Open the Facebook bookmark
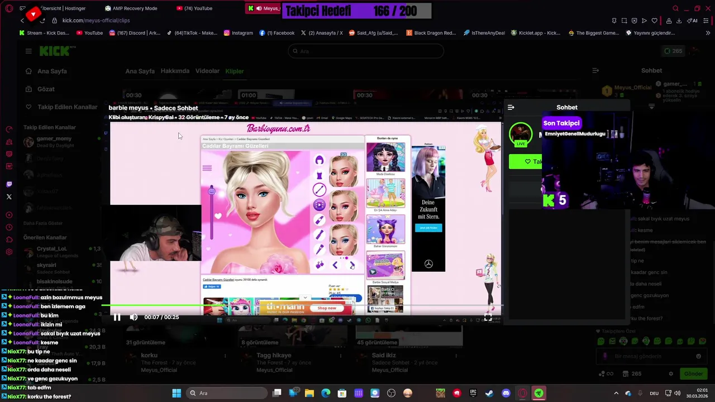This screenshot has width=715, height=402. coord(277,33)
